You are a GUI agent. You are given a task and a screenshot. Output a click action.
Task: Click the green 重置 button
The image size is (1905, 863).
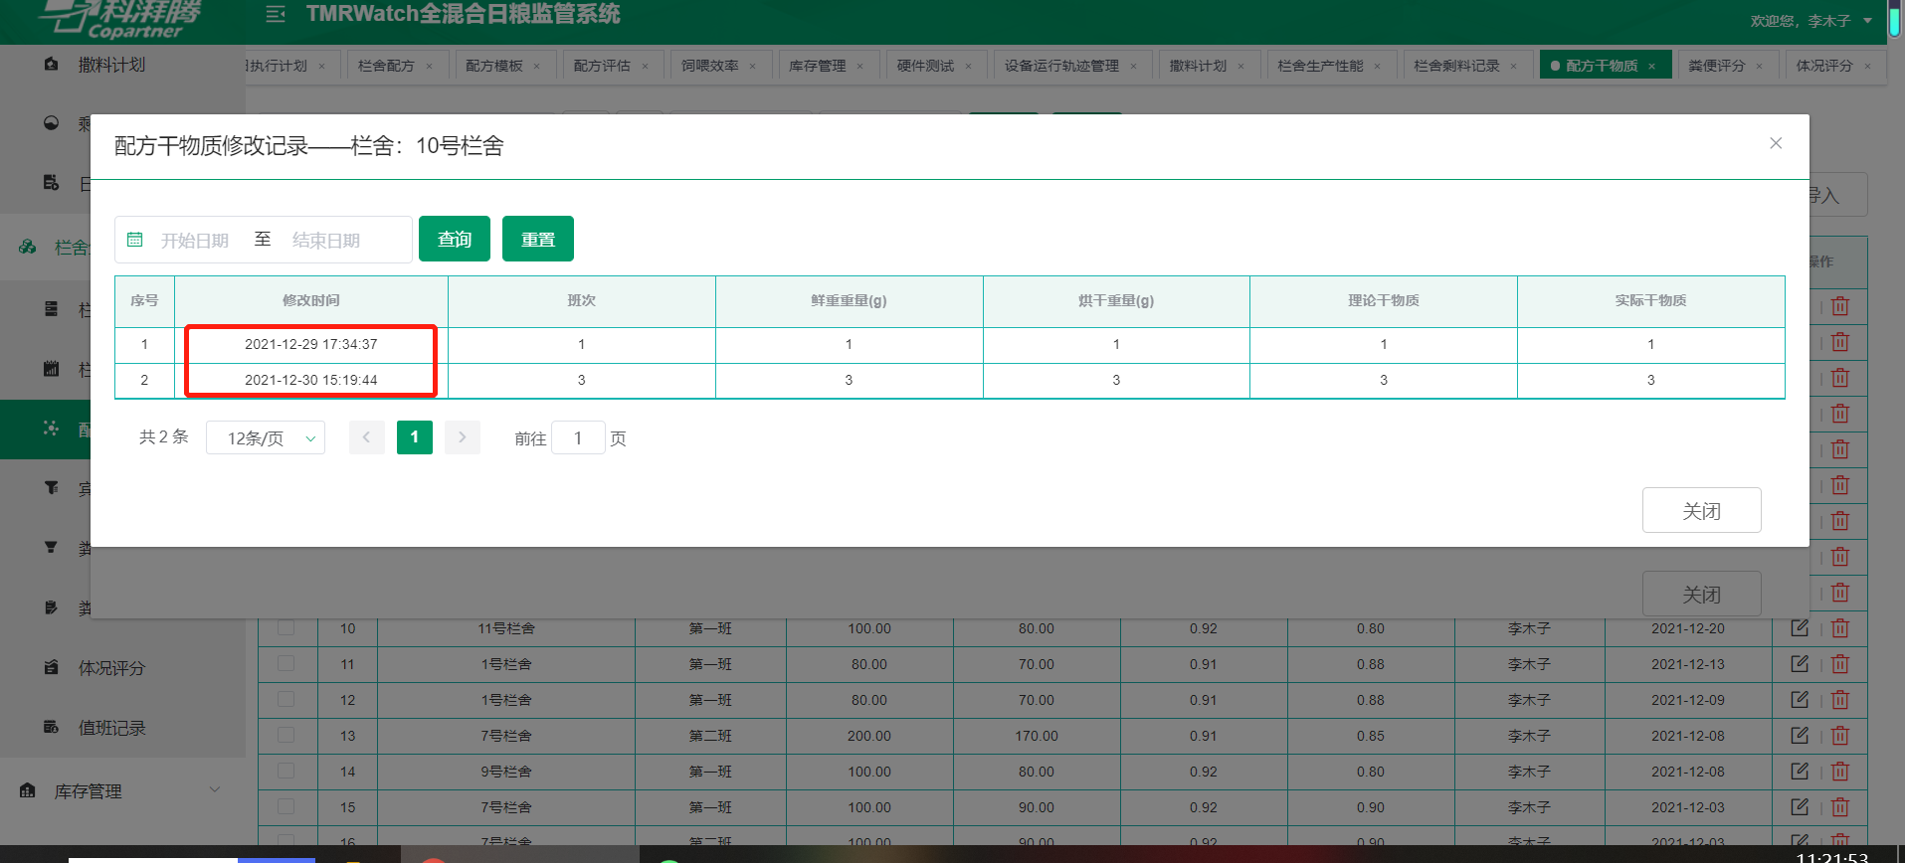(x=538, y=240)
